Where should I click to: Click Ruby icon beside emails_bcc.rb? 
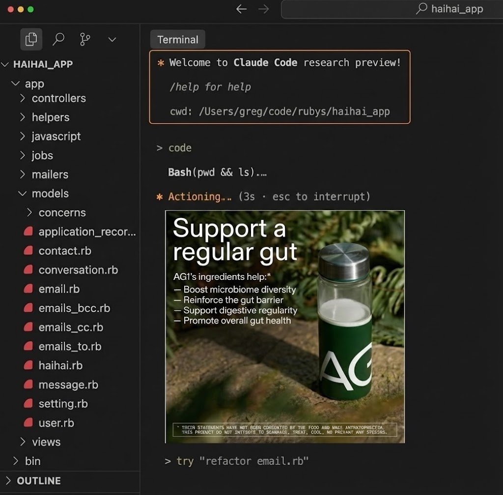(x=28, y=308)
